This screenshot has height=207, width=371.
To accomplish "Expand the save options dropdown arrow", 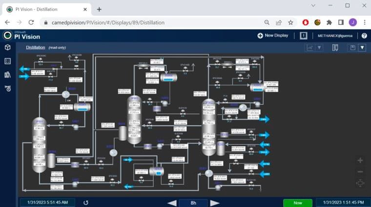I will [x=362, y=47].
